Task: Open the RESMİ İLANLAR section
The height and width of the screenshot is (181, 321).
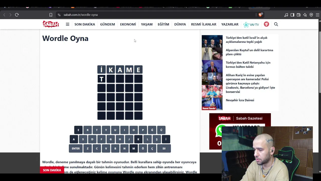Action: pyautogui.click(x=204, y=24)
